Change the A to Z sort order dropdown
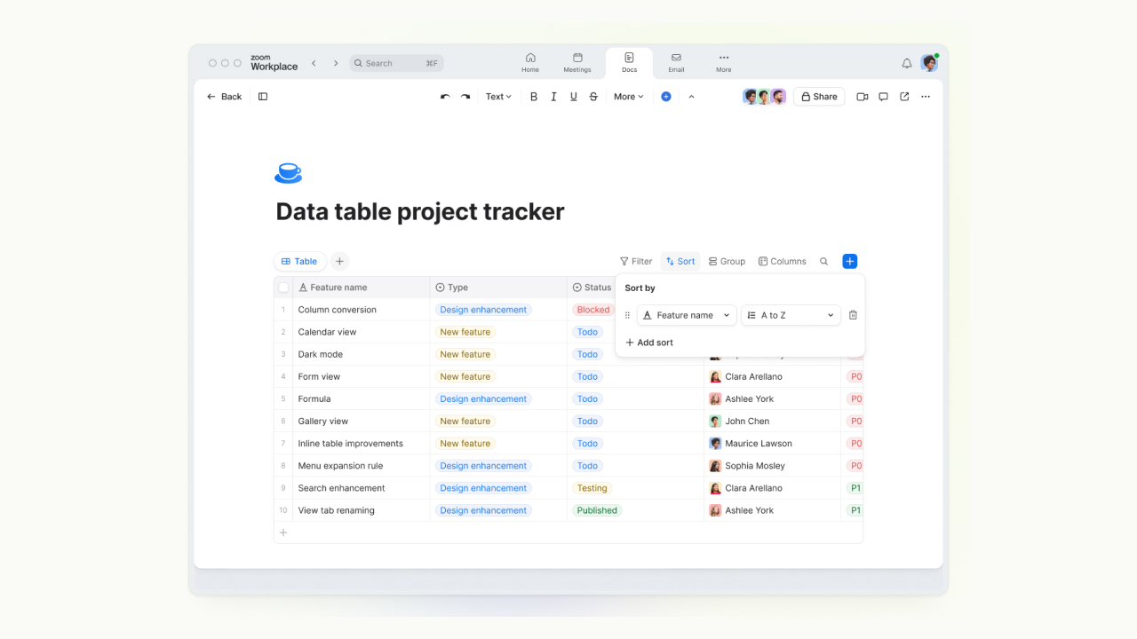1137x639 pixels. (791, 315)
